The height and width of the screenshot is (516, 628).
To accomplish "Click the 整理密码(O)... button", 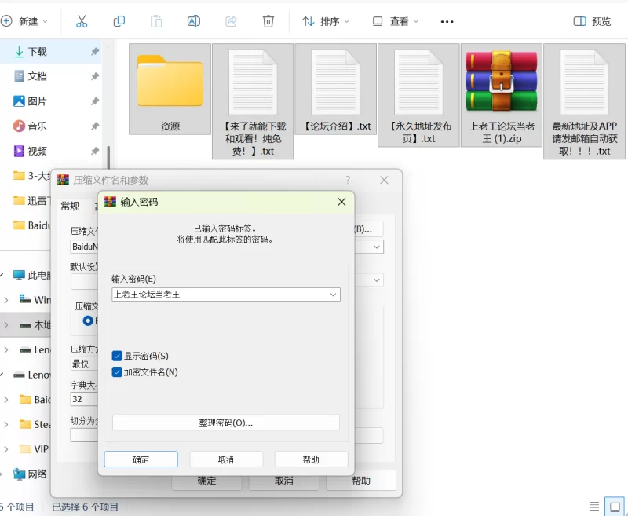I will tap(226, 423).
